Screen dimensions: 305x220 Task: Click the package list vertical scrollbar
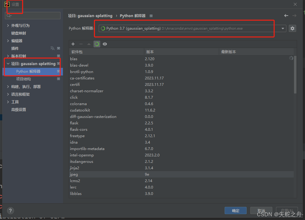pyautogui.click(x=295, y=75)
